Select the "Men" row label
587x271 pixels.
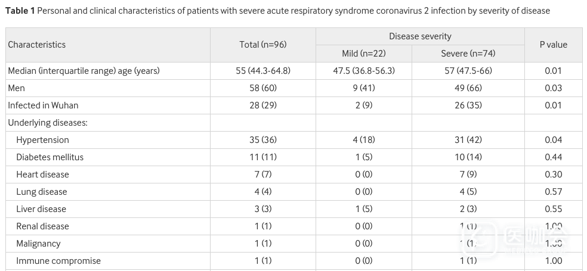tap(17, 88)
